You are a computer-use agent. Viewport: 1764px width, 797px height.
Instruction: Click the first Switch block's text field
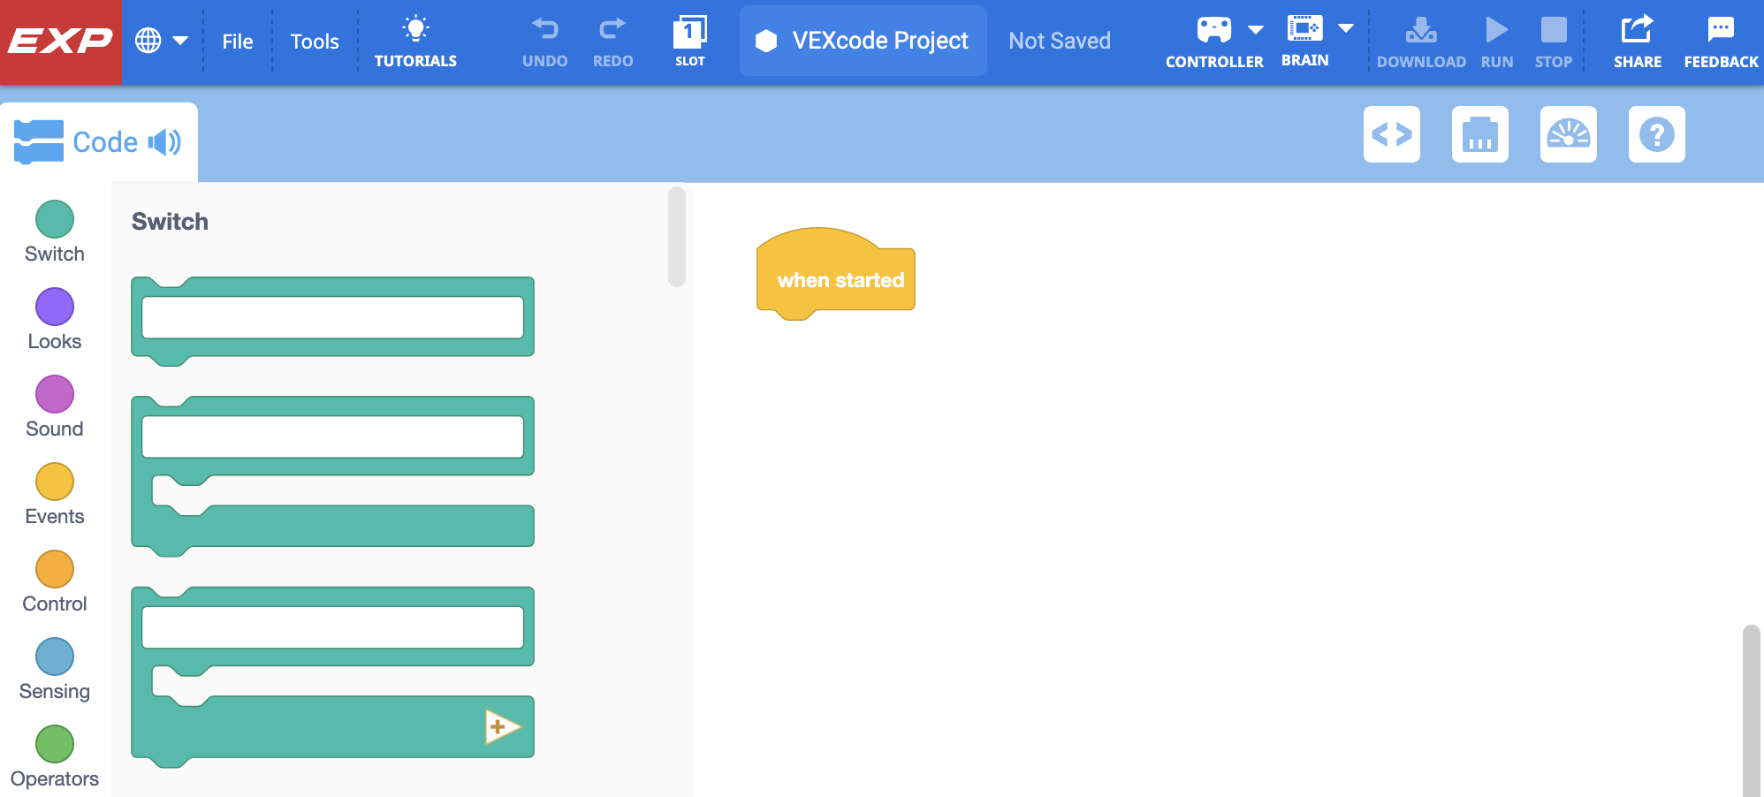tap(332, 317)
